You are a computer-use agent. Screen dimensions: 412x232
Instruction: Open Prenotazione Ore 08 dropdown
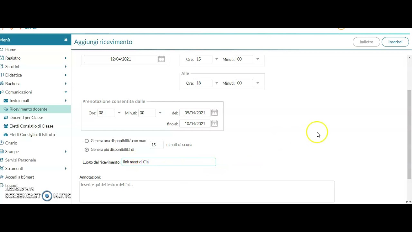coord(119,113)
